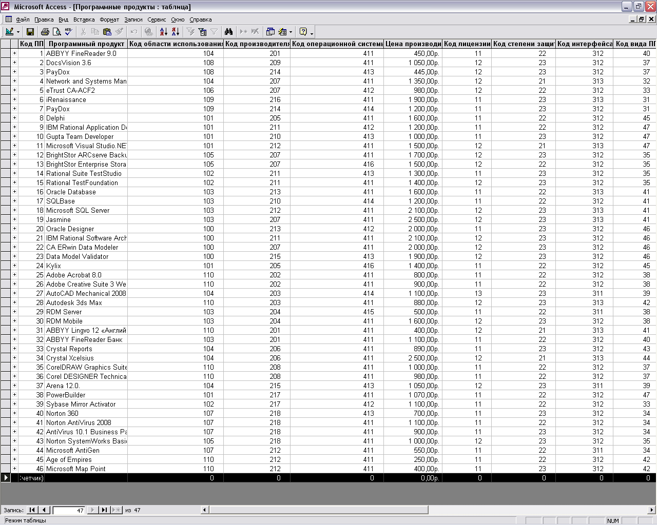Insert a hyperlink using the globe icon

pyautogui.click(x=148, y=32)
